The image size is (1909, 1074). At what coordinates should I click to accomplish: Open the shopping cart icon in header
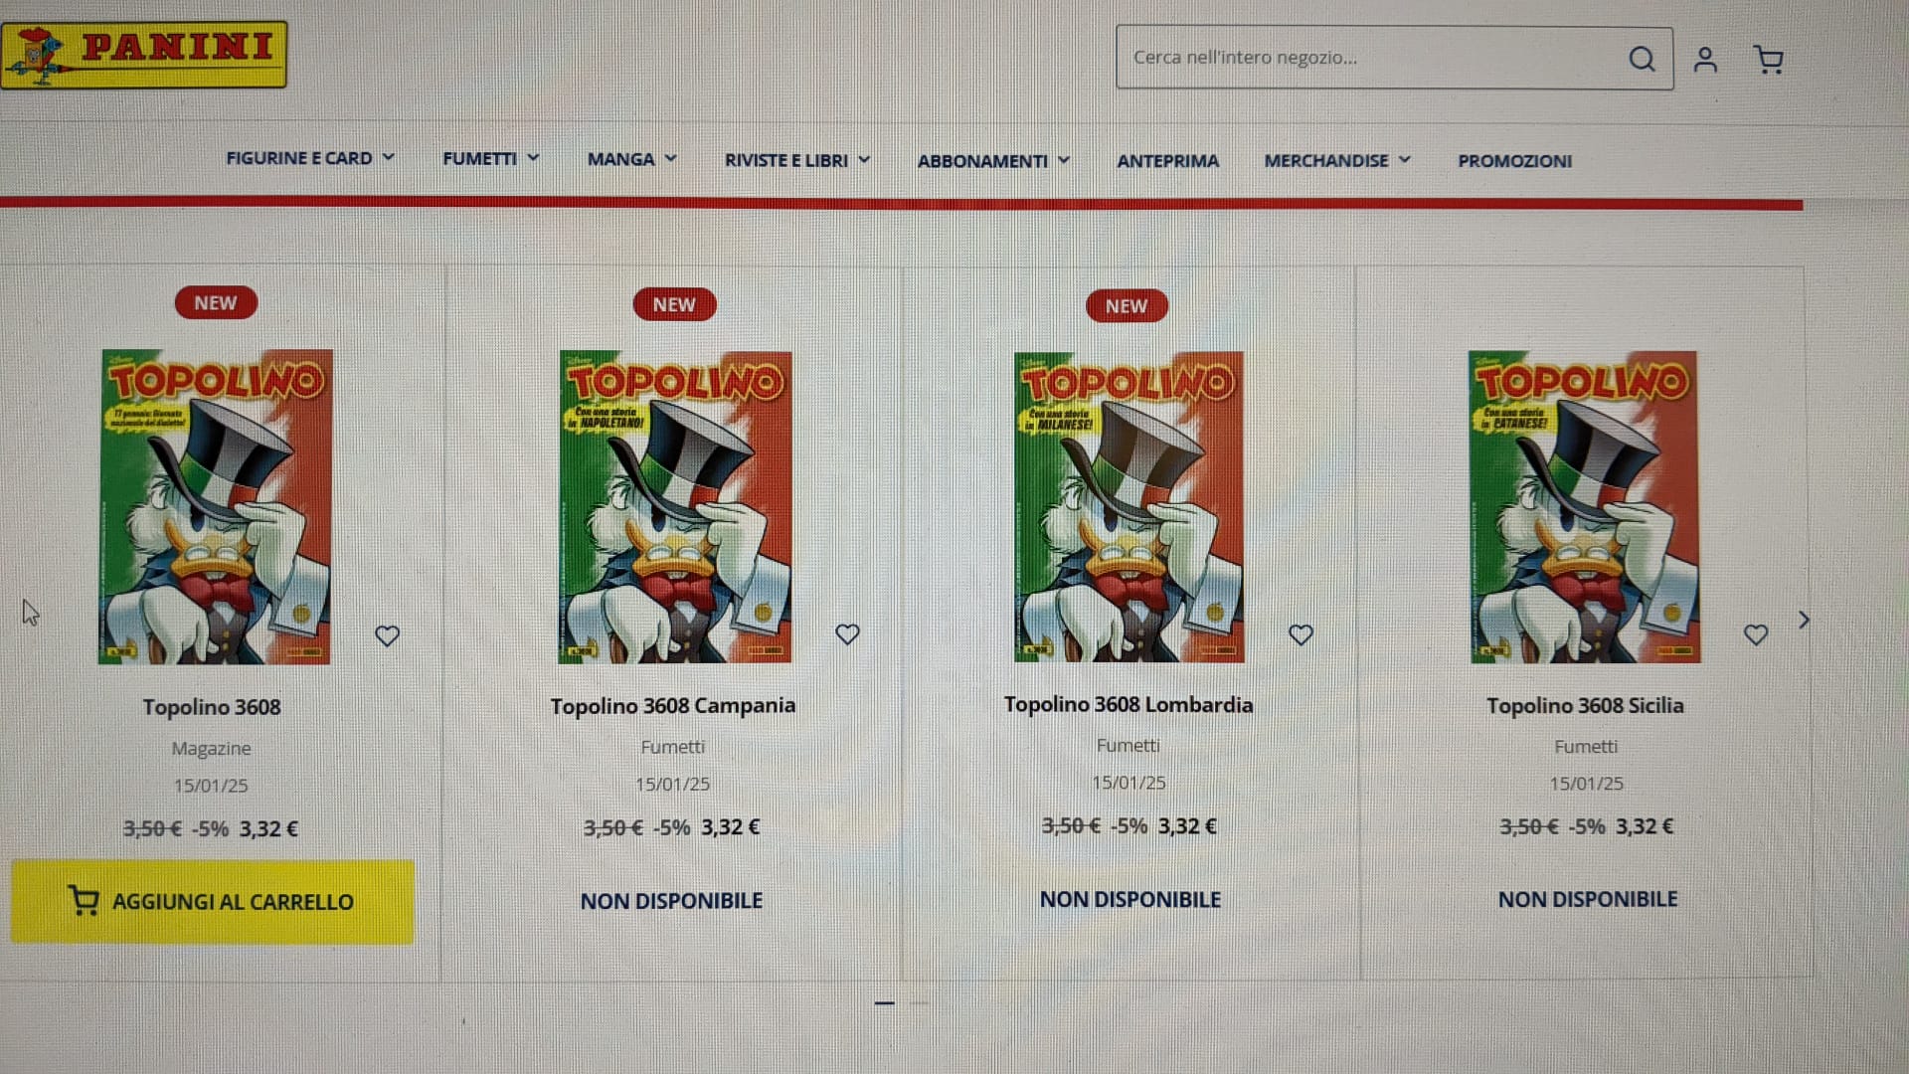[1768, 60]
